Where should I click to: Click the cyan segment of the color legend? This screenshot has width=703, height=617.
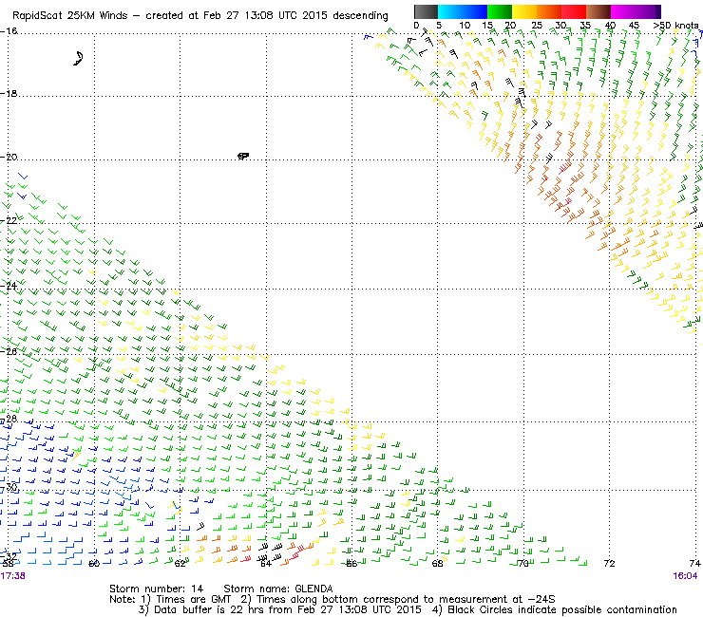(449, 11)
